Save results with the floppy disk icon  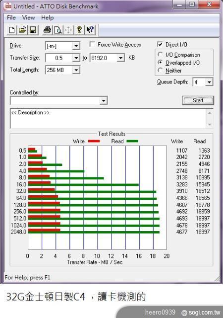pos(33,30)
